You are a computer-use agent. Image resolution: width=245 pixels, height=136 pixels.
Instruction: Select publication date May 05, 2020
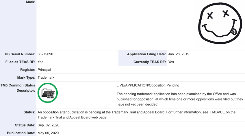pyautogui.click(x=48, y=133)
